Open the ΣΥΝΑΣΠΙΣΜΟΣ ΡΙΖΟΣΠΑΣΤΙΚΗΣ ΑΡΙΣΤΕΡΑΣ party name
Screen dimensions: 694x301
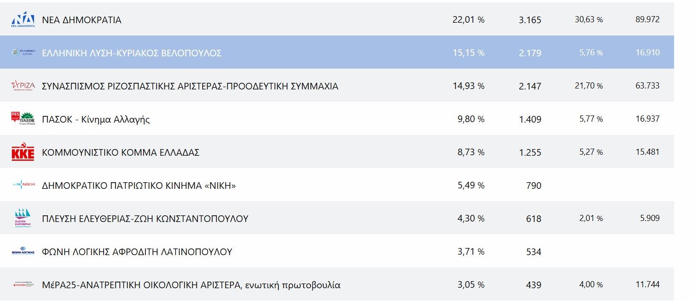[x=190, y=86]
